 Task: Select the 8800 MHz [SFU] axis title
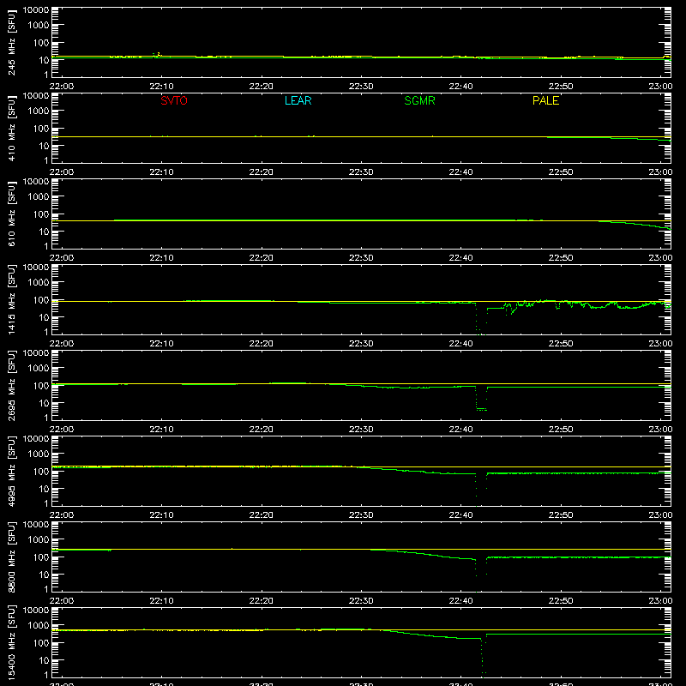12,557
